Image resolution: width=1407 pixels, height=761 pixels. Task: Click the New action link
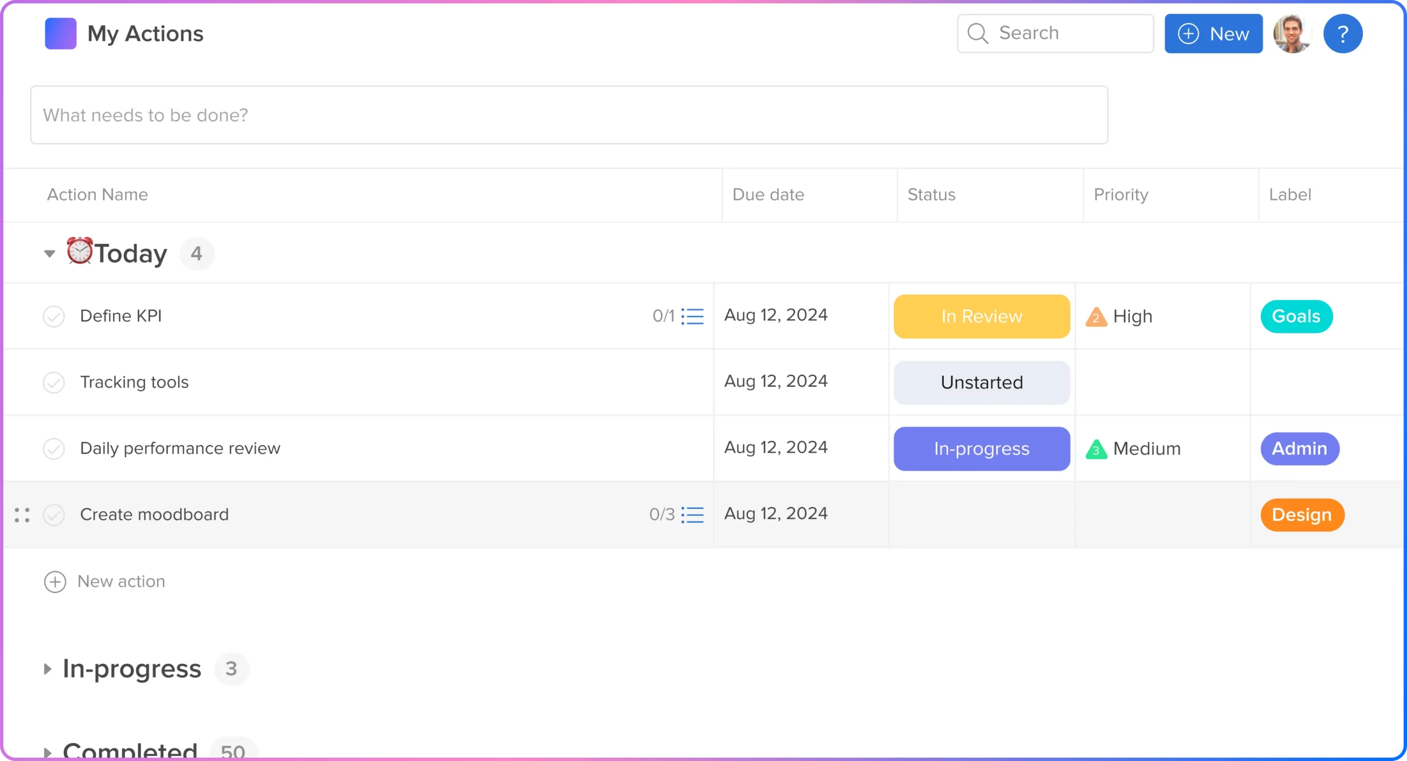pyautogui.click(x=121, y=581)
